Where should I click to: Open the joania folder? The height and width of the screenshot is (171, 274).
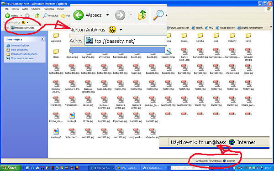coord(184,36)
